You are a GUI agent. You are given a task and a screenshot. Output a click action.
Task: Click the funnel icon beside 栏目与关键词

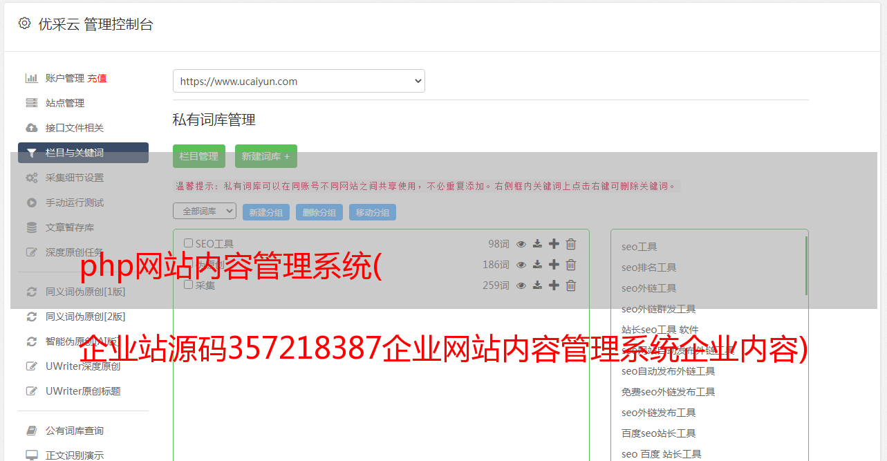click(31, 153)
